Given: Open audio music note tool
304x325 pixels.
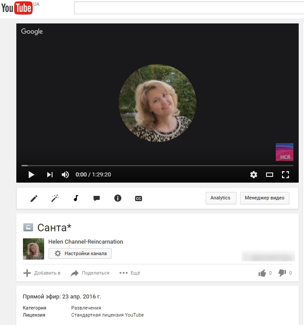Looking at the screenshot, I should [x=76, y=199].
